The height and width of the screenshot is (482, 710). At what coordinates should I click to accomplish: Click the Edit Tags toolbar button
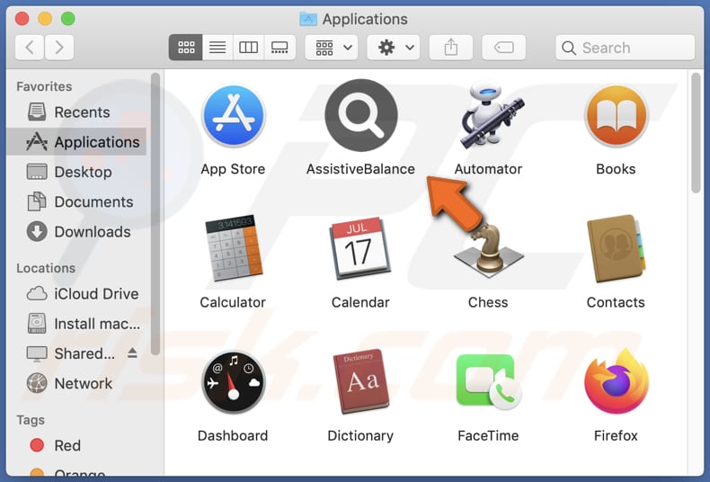point(503,47)
